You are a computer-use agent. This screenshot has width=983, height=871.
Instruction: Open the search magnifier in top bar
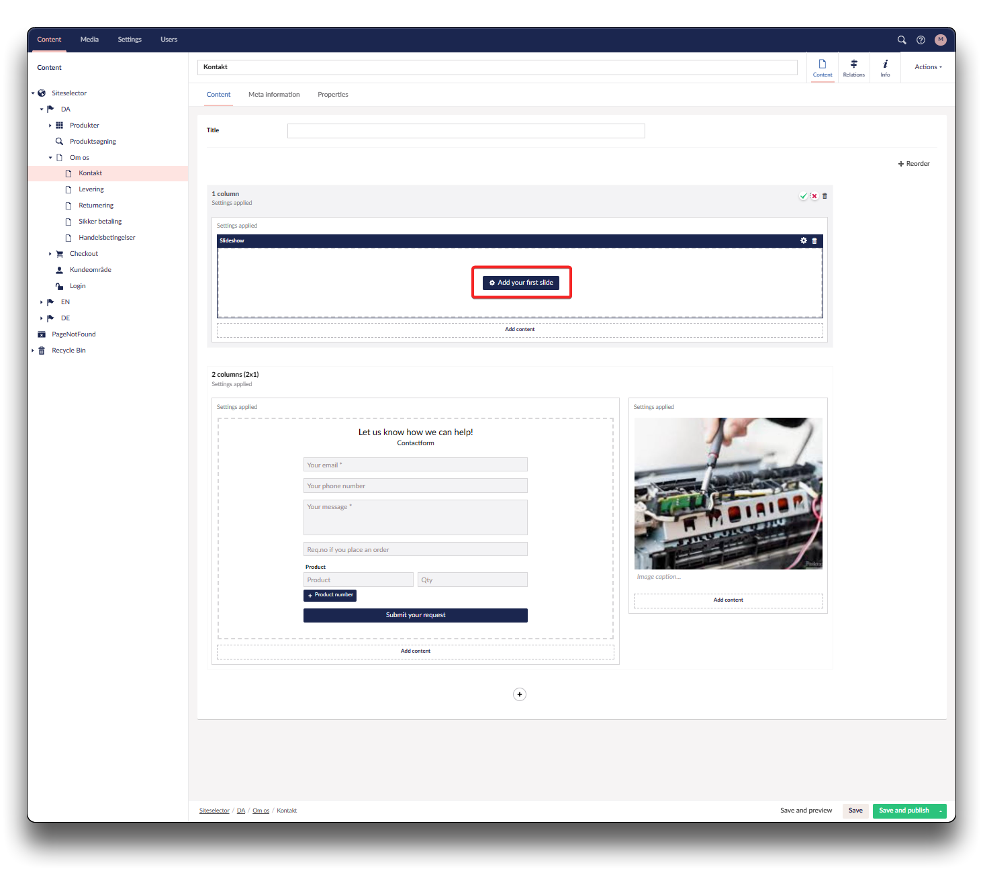pos(902,40)
